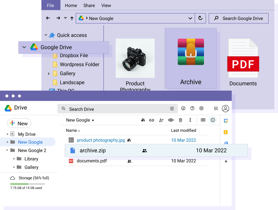The image size is (278, 210).
Task: Click the back arrow in File Explorer
Action: click(x=48, y=18)
